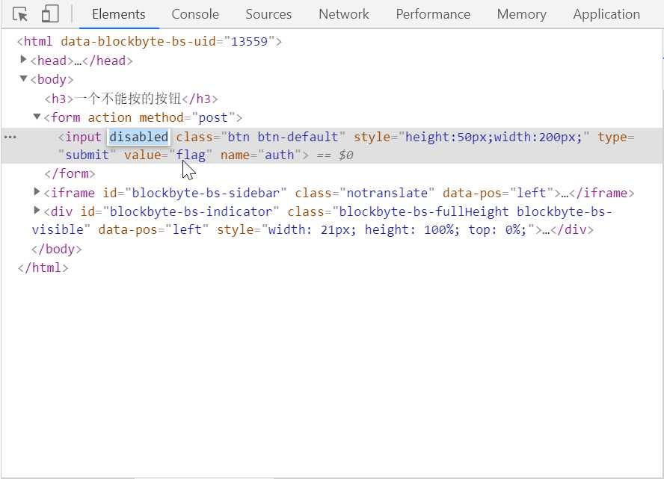The width and height of the screenshot is (664, 479).
Task: Expand the blockbyte-bs-sidebar iframe node
Action: [37, 192]
